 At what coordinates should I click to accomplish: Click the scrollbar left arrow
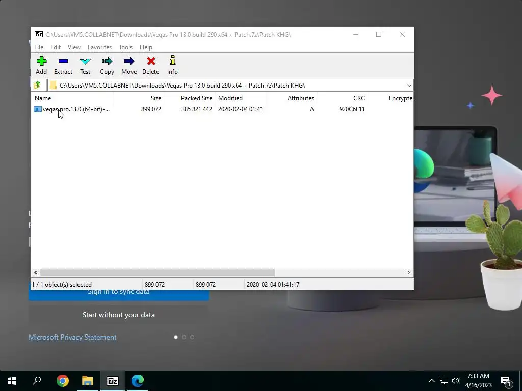point(36,273)
